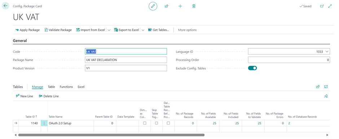
Task: Check Skip Table Triggers checkbox
Action: [x=157, y=123]
